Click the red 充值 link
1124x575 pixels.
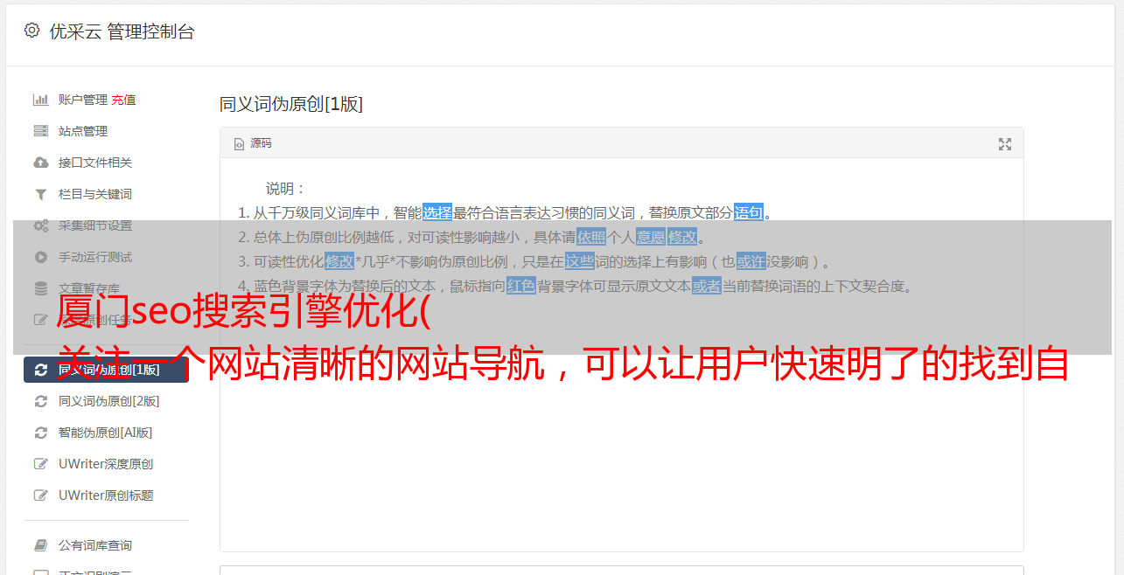coord(123,100)
